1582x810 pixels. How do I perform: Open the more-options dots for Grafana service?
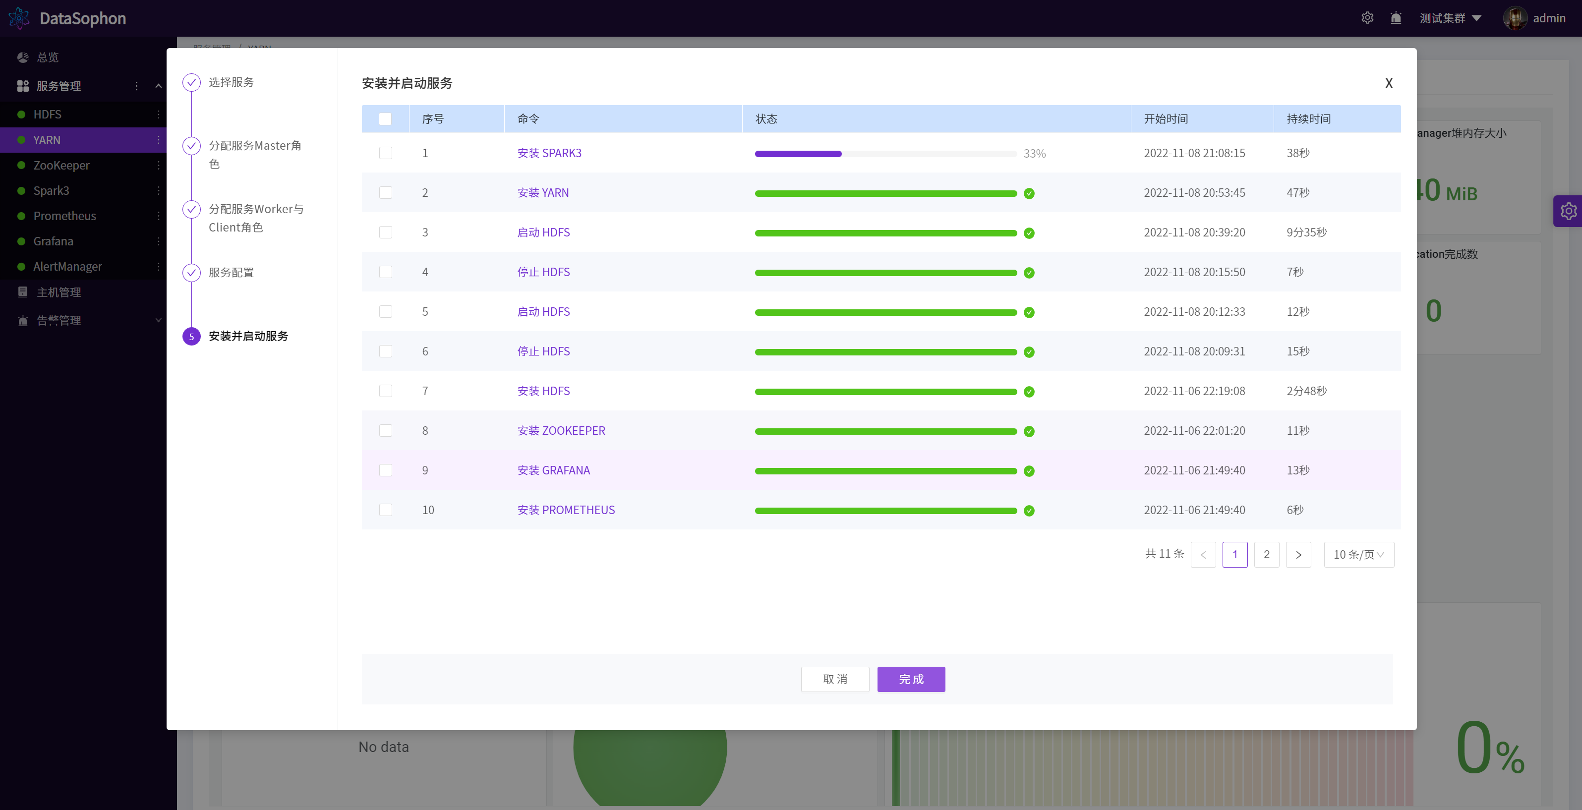159,241
